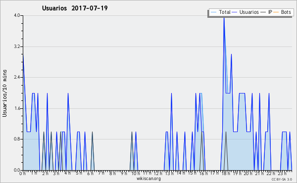Image resolution: width=297 pixels, height=183 pixels.
Task: Click the 10 h x-axis label
Action: pos(136,174)
